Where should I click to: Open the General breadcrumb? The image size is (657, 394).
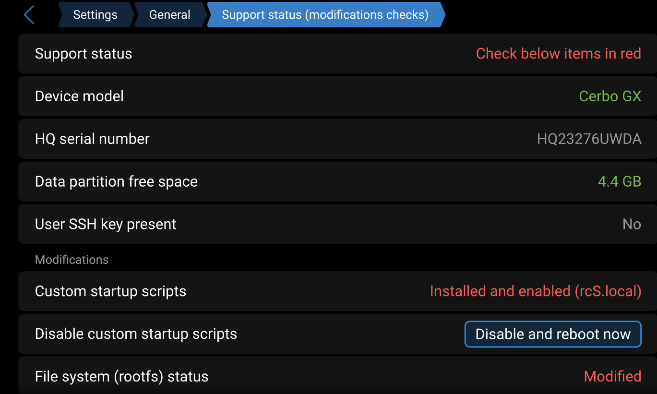click(169, 15)
